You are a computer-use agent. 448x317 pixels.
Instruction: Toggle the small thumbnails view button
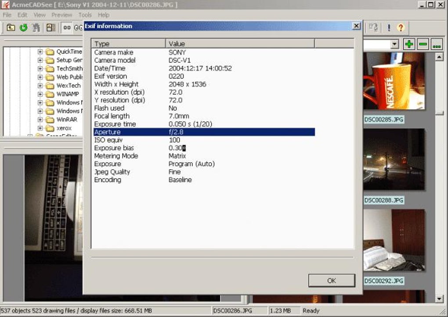[67, 28]
